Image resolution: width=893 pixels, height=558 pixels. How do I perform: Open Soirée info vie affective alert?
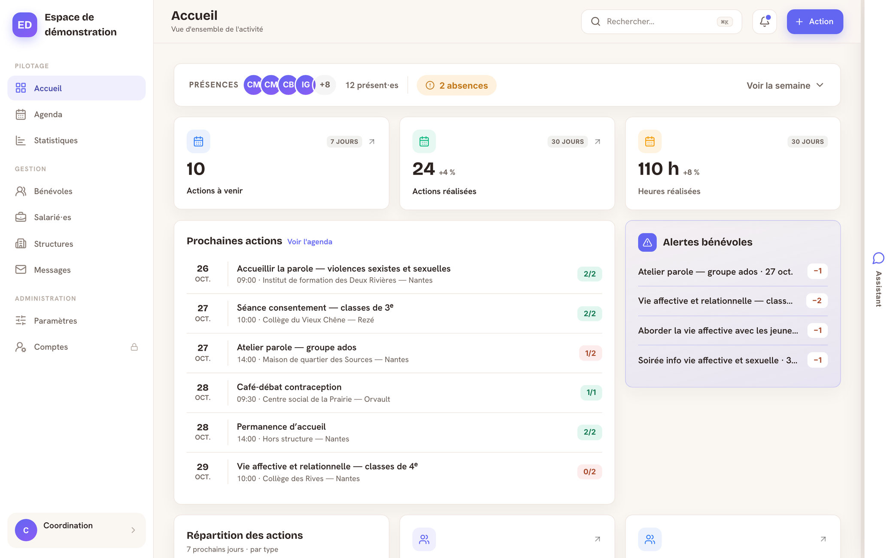click(732, 360)
